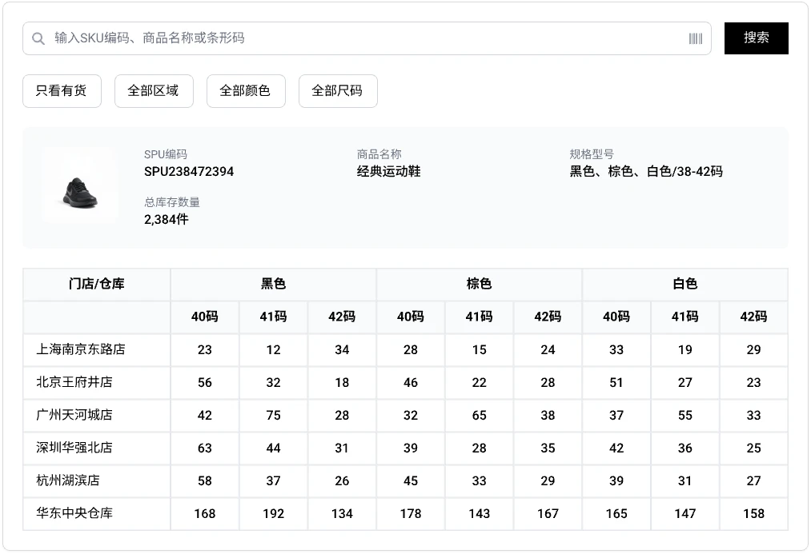Toggle the 只看有货 in-stock filter
The width and height of the screenshot is (811, 554).
(61, 90)
